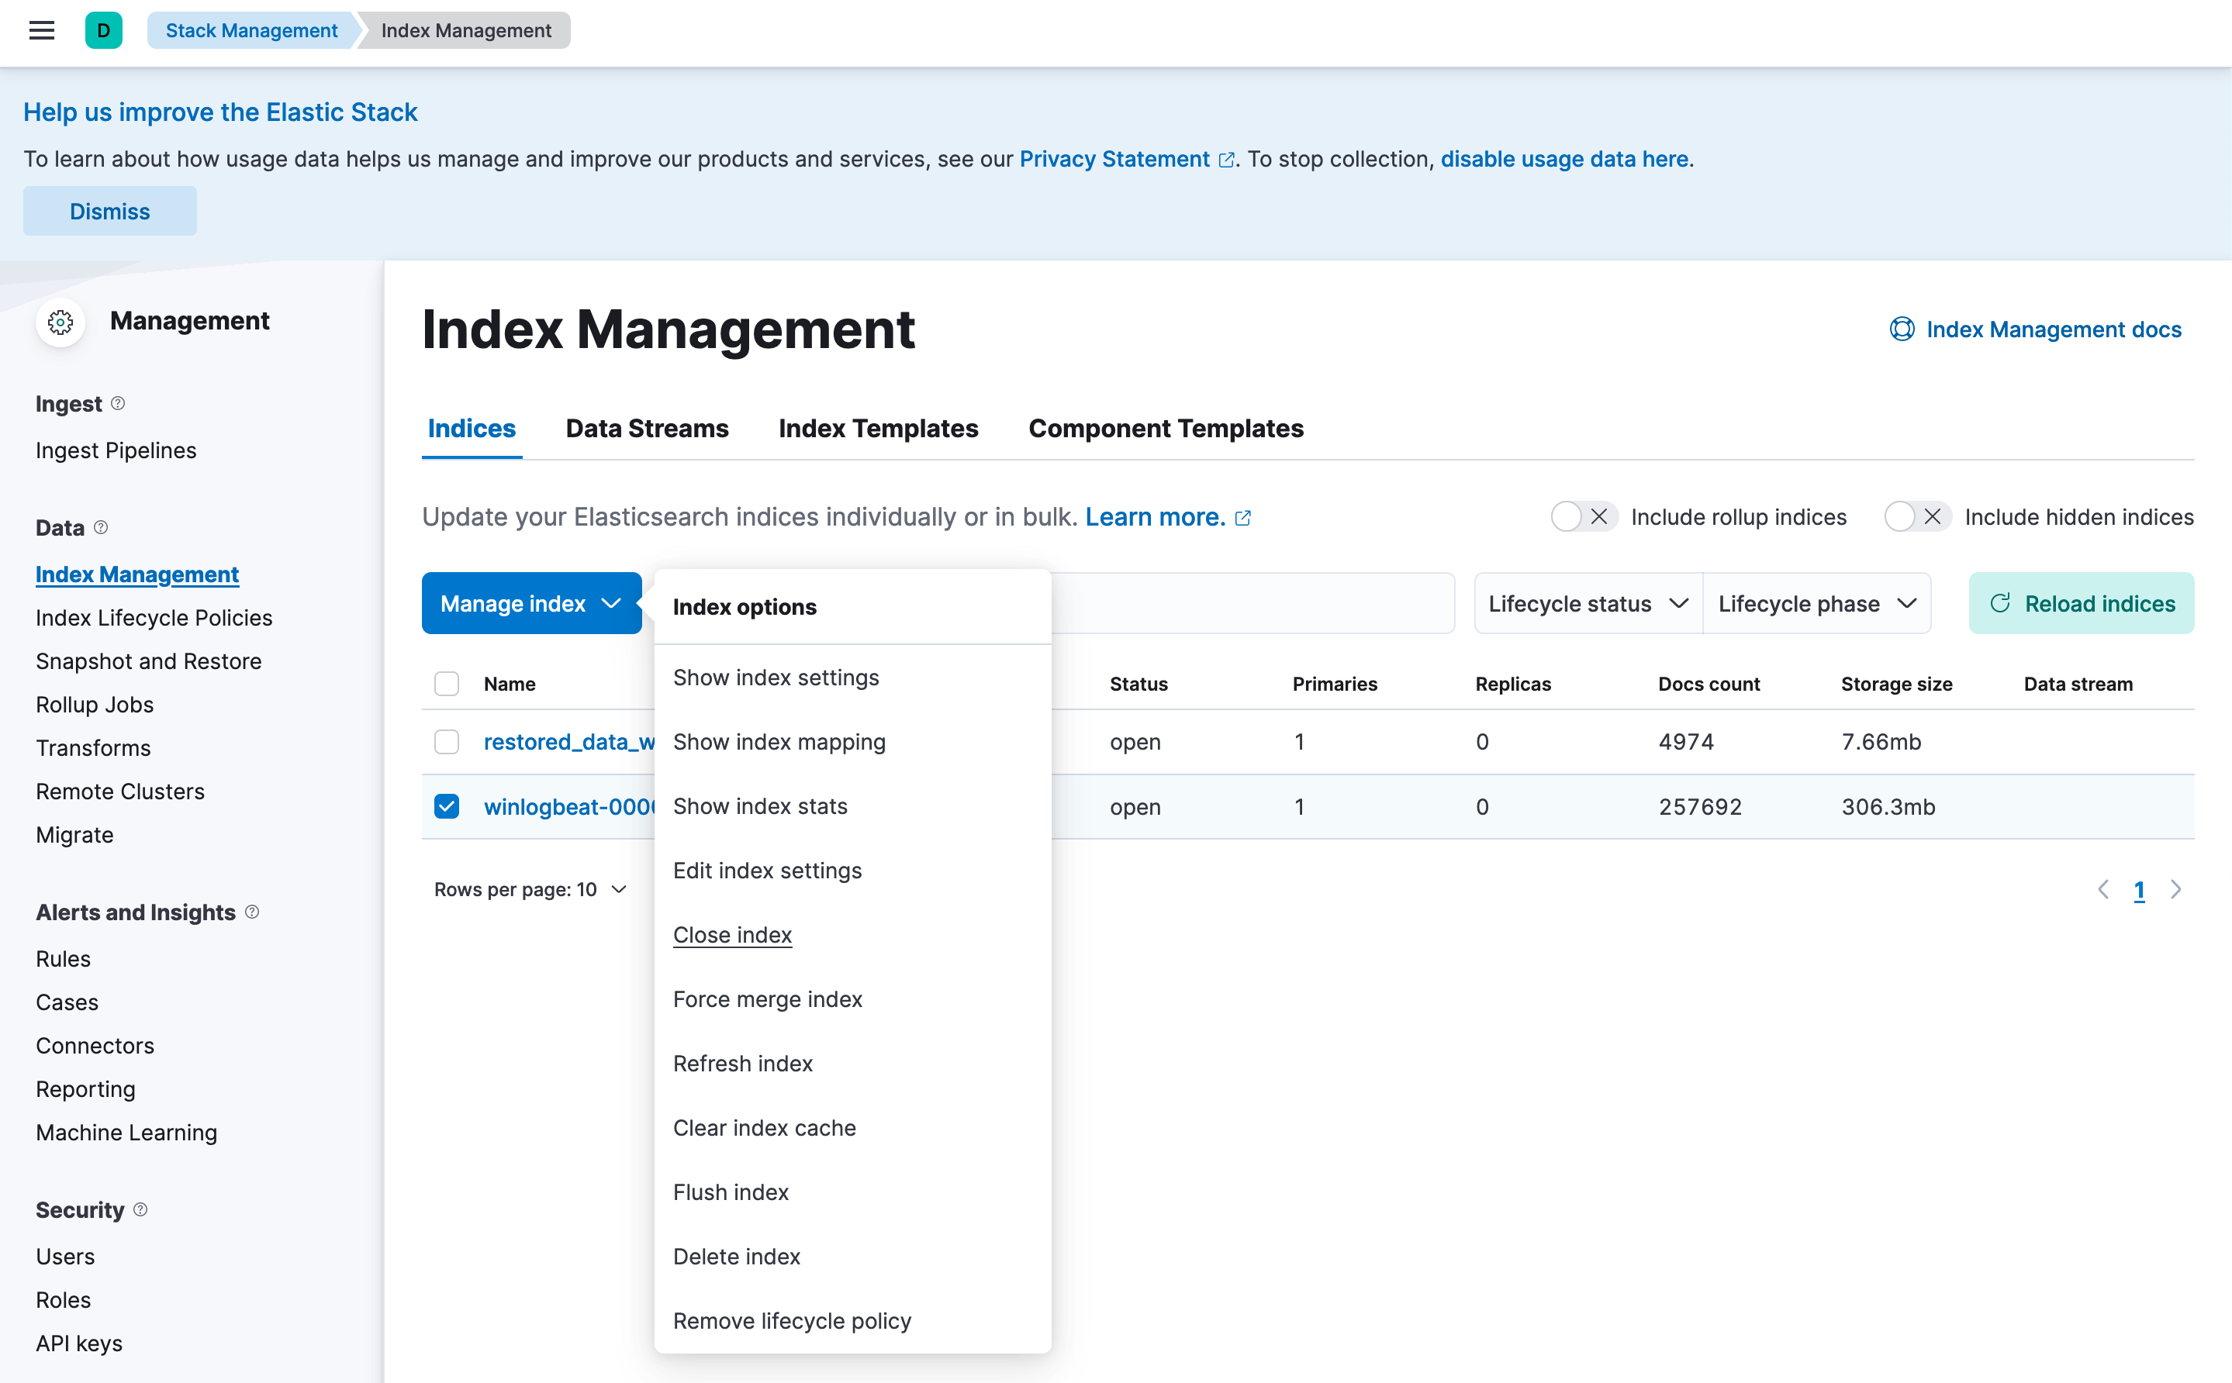The width and height of the screenshot is (2232, 1383).
Task: Open restored_data_w index link
Action: pos(569,742)
